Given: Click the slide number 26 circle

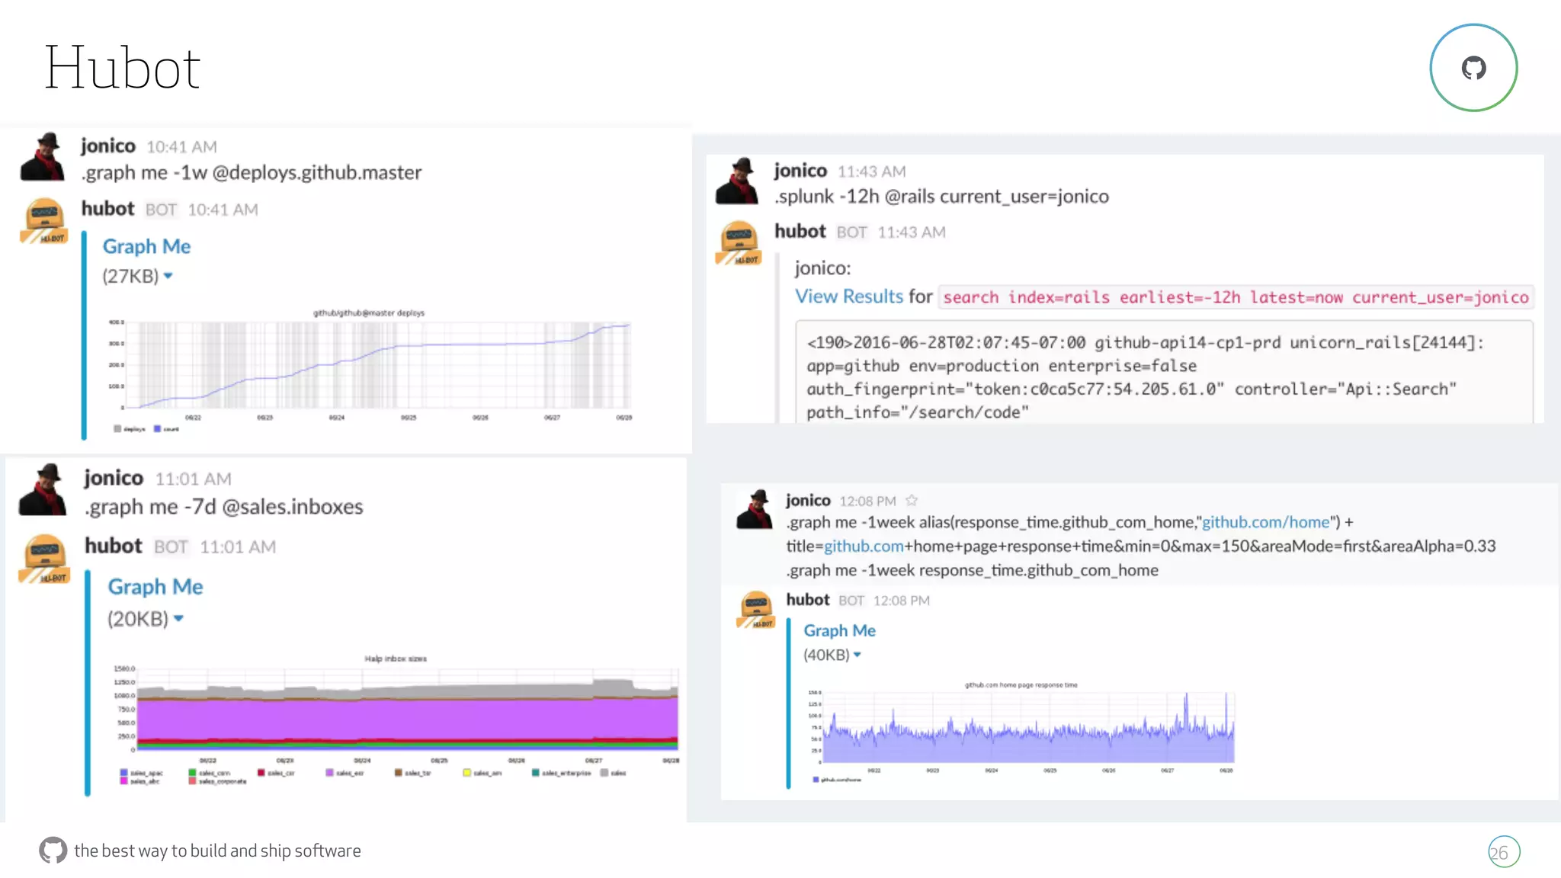Looking at the screenshot, I should coord(1503,852).
